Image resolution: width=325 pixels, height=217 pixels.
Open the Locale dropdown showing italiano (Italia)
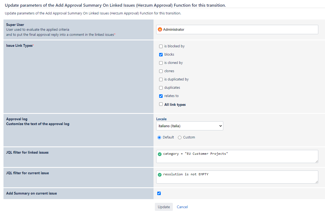(190, 126)
